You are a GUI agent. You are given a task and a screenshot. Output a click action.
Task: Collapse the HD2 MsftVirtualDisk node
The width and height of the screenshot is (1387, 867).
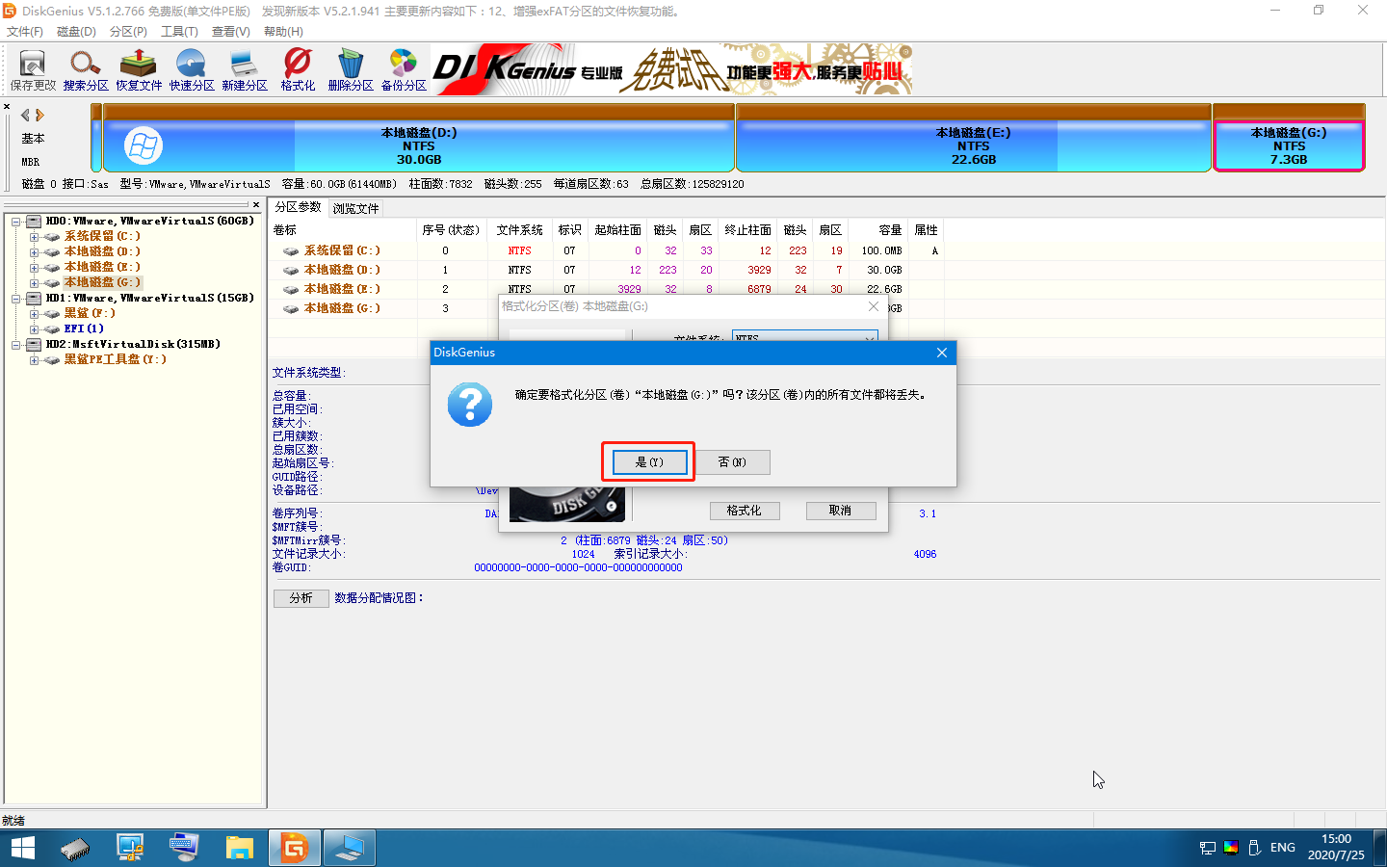(16, 345)
